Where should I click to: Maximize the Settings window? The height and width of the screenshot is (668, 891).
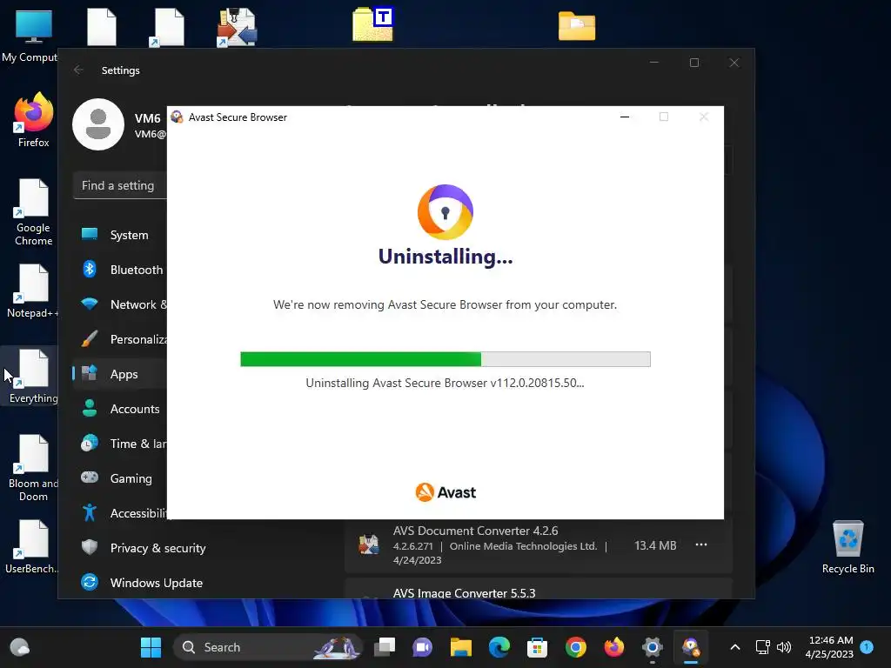pyautogui.click(x=693, y=63)
